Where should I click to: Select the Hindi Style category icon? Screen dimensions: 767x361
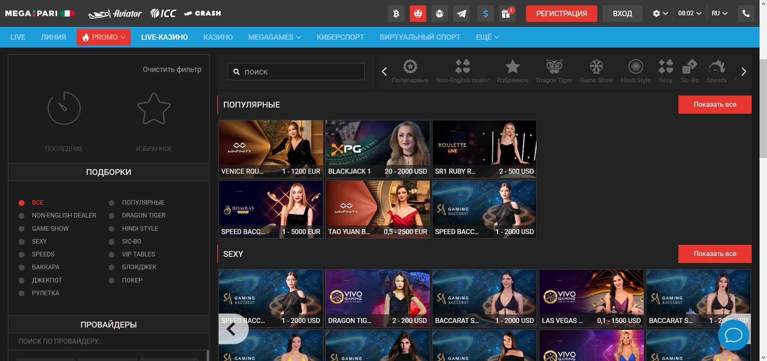(636, 71)
